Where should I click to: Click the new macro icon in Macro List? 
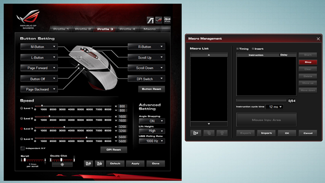pyautogui.click(x=196, y=133)
